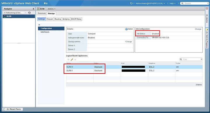Image resolution: width=210 pixels, height=113 pixels.
Task: Click the refresh icon in top bar
Action: coord(131,3)
